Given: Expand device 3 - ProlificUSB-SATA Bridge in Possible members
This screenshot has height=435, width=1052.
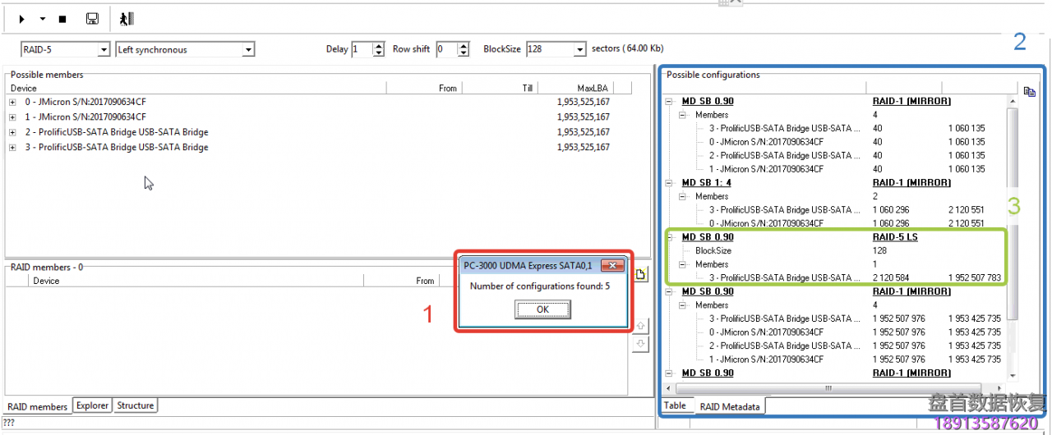Looking at the screenshot, I should pos(12,148).
